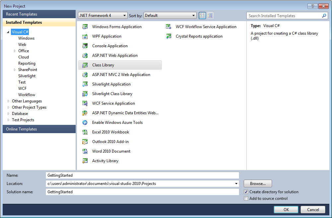Screen dimensions: 332x218
Task: Click the Excel 2010 Workbook icon
Action: point(85,132)
